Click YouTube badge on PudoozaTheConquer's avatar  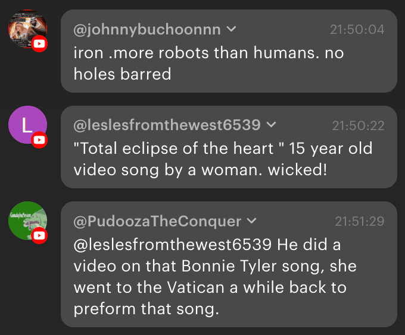coord(40,236)
